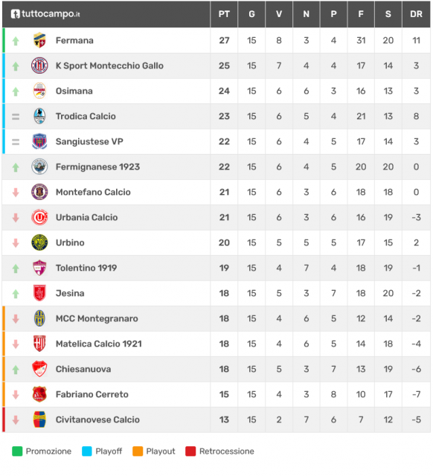Viewport: 433px width, 476px height.
Task: Click the MCC Montegranaro striped badge
Action: 39,318
